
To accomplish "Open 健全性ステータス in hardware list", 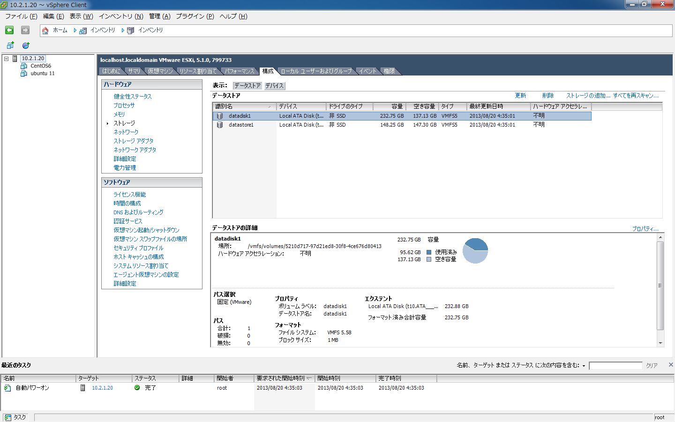I will click(x=133, y=97).
